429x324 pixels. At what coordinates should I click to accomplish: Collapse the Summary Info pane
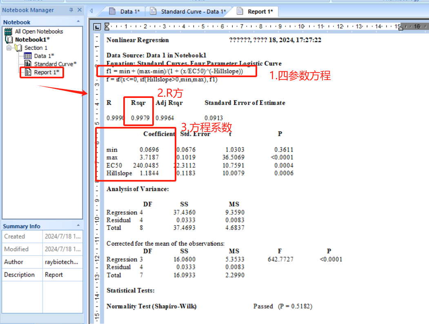pyautogui.click(x=78, y=225)
